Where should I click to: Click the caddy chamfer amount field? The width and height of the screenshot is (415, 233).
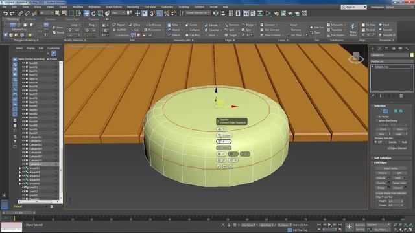click(x=224, y=135)
